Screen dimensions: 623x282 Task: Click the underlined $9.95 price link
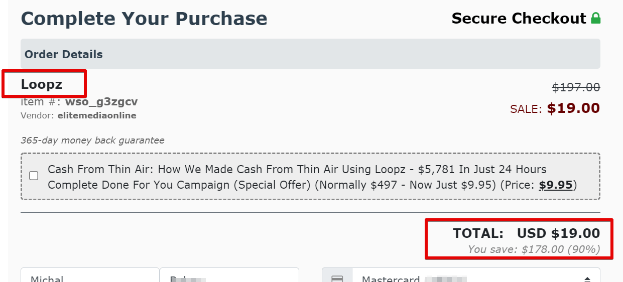coord(556,185)
